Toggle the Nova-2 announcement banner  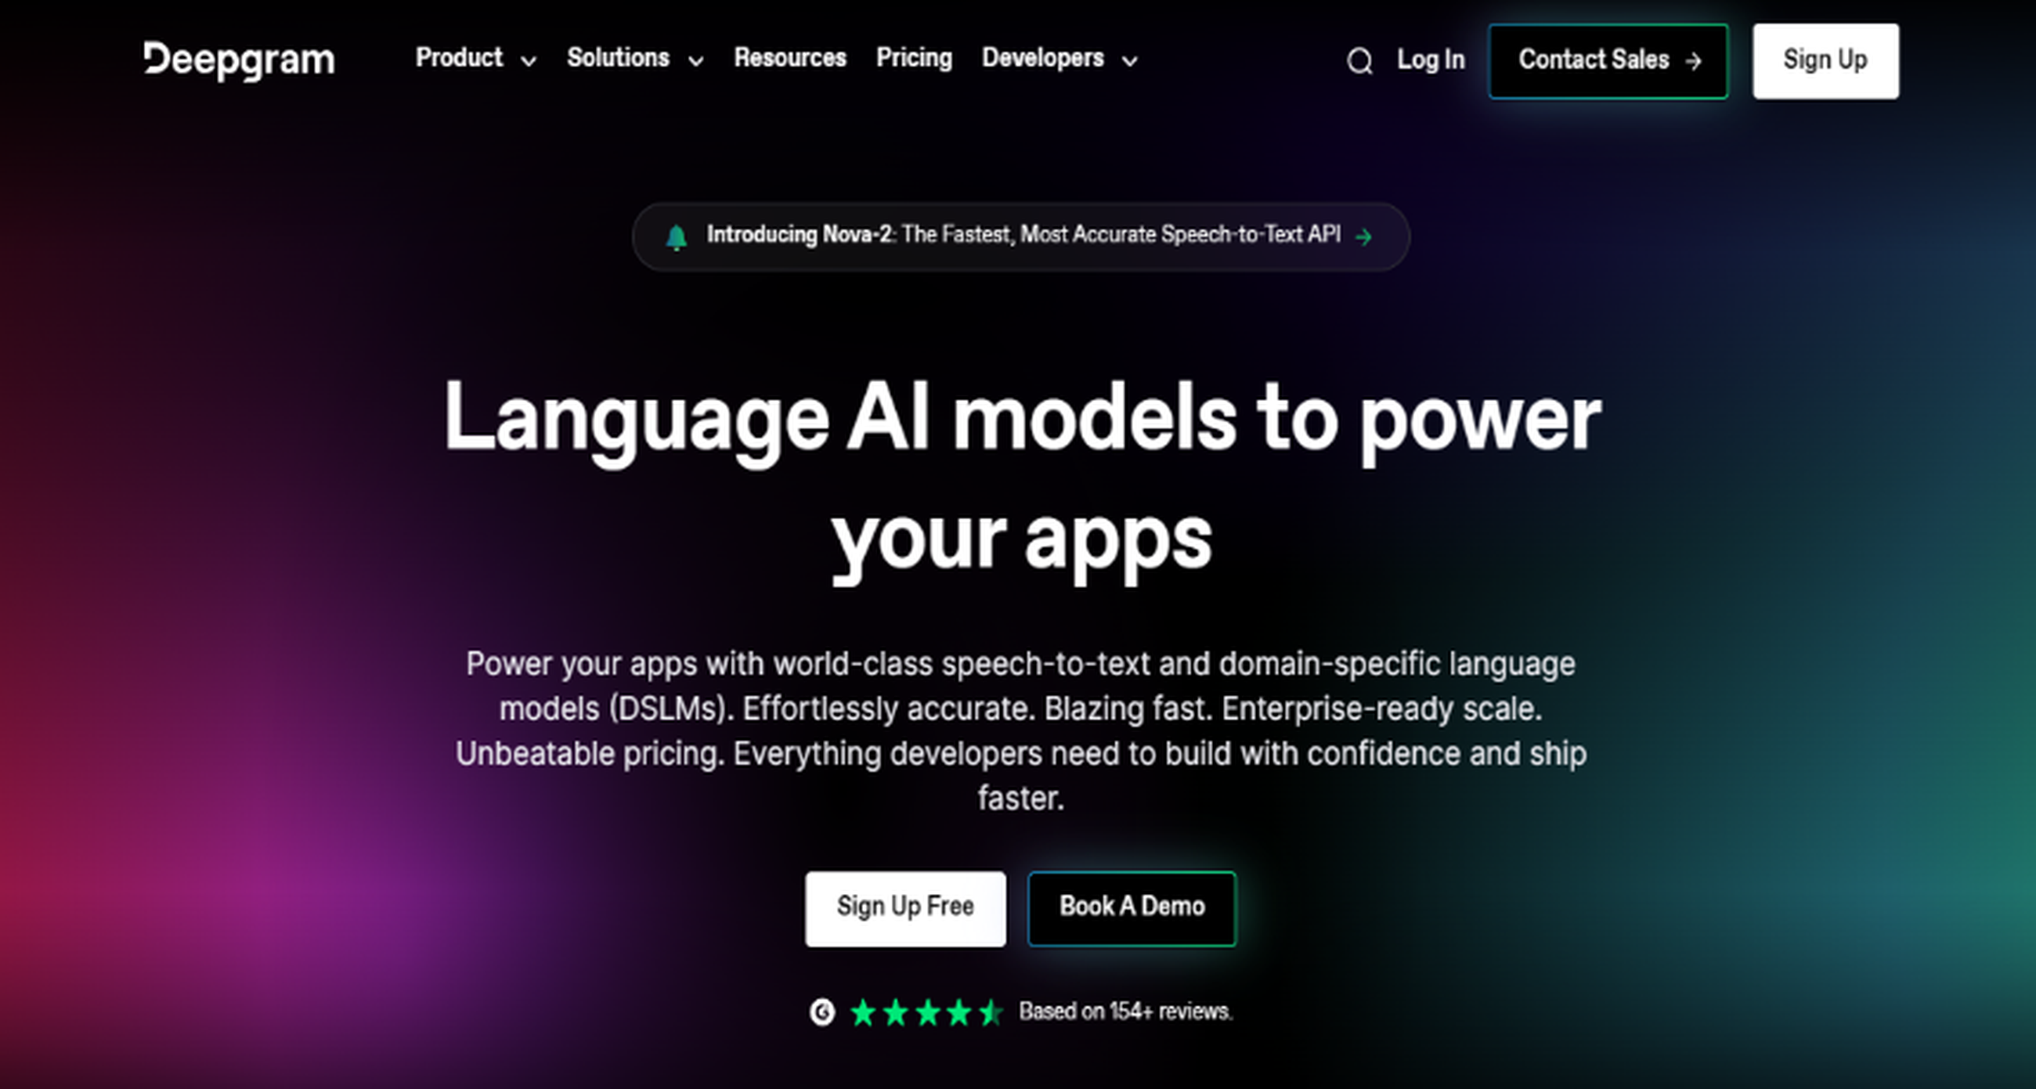tap(1018, 234)
